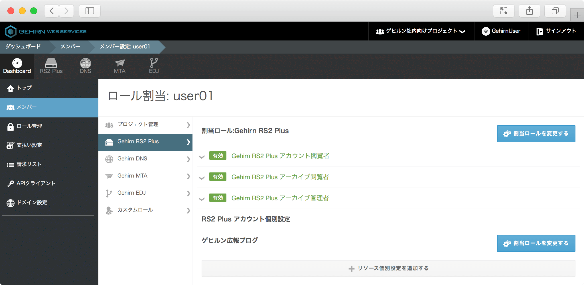Go to the ダッシュボード breadcrumb

pos(23,46)
